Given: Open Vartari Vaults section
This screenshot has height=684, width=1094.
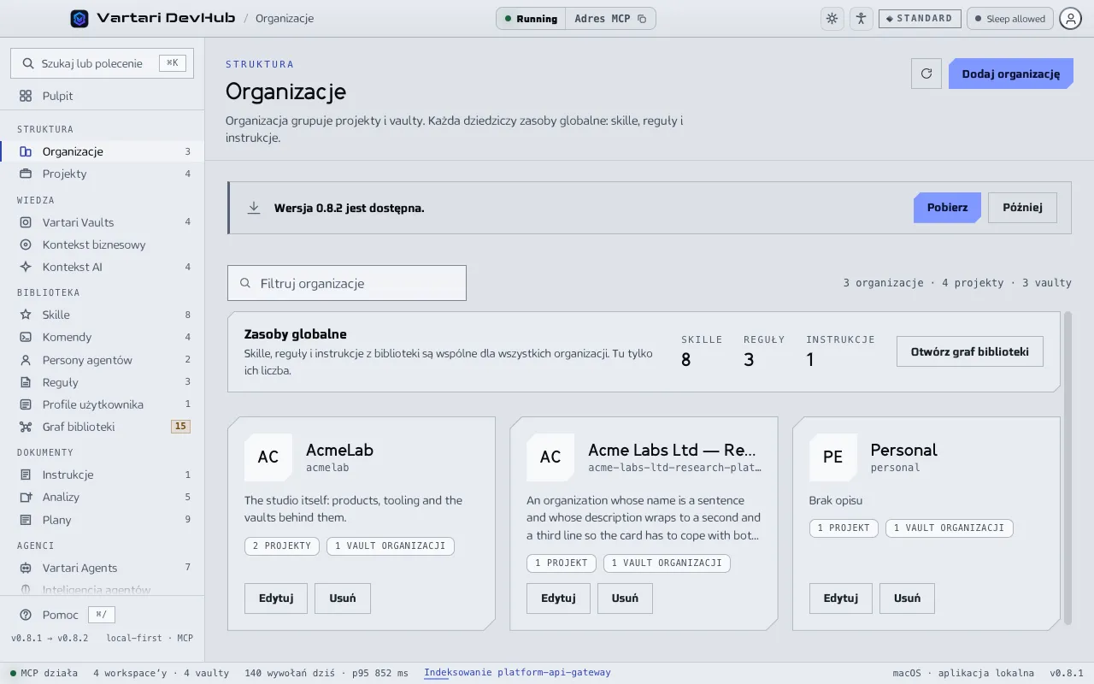Looking at the screenshot, I should coord(103,222).
